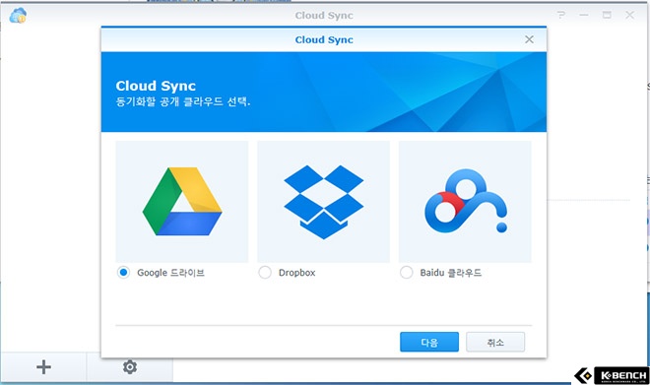
Task: Click the plus add-connection icon
Action: click(43, 367)
